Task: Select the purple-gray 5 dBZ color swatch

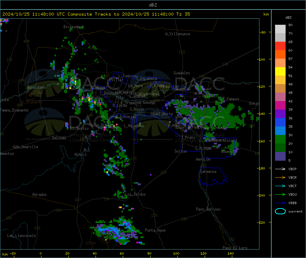Action: tap(280, 156)
